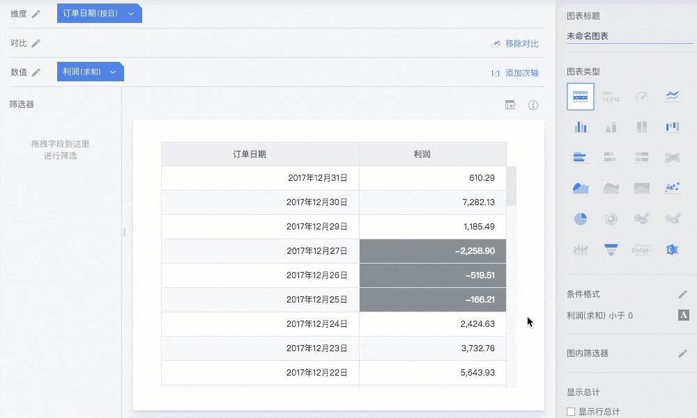
Task: Click the 利润 column header
Action: [x=433, y=154]
